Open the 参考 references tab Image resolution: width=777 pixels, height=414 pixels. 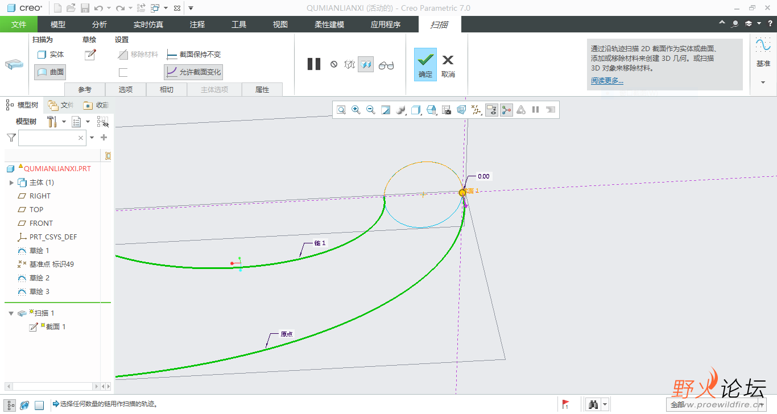pos(85,90)
